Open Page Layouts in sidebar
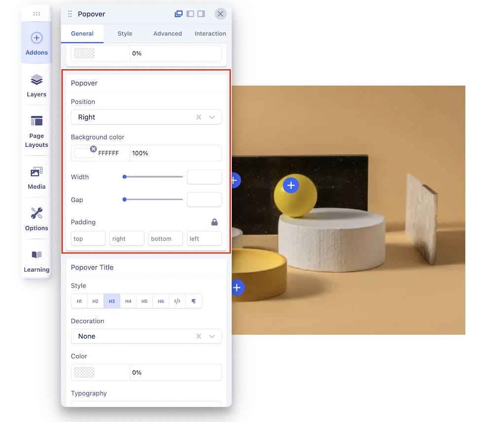The height and width of the screenshot is (422, 493). coord(36,131)
